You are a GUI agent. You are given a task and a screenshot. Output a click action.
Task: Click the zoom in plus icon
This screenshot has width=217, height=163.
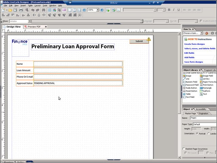[x=102, y=10]
